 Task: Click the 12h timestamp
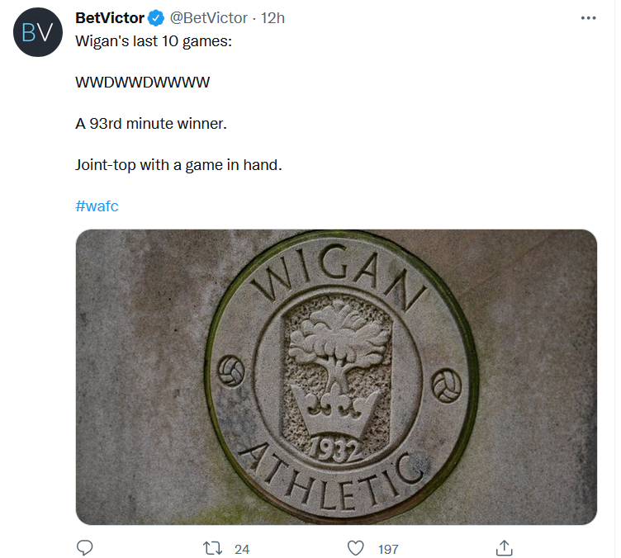[x=273, y=18]
